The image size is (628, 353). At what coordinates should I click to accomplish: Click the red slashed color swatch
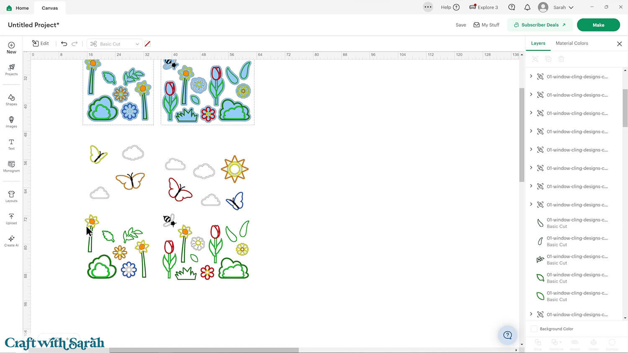[147, 44]
